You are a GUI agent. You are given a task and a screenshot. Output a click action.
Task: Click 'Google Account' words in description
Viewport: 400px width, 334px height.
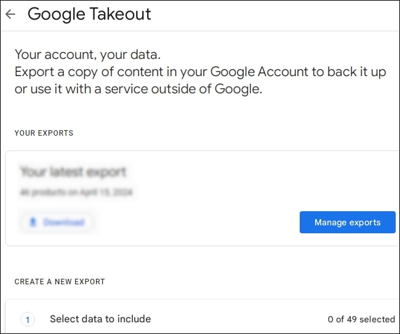pos(258,72)
